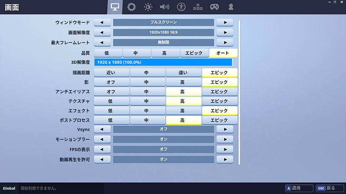Apply settings with the 適用 button
This screenshot has width=346, height=194.
pyautogui.click(x=299, y=188)
